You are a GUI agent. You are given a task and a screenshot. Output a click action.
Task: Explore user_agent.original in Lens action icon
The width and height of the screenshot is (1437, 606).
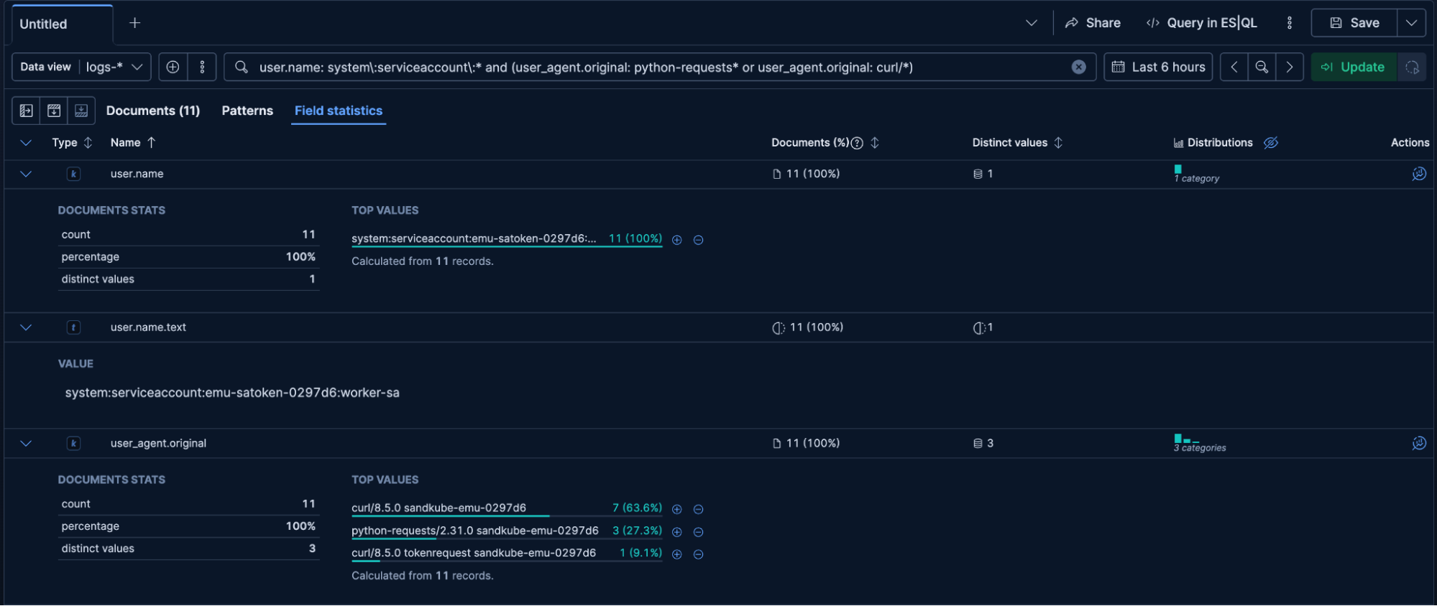click(1419, 444)
